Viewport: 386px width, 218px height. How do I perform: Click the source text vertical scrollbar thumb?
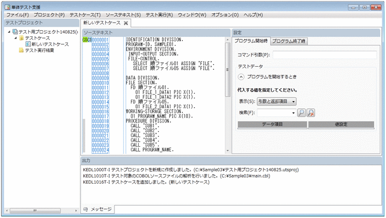coord(227,70)
